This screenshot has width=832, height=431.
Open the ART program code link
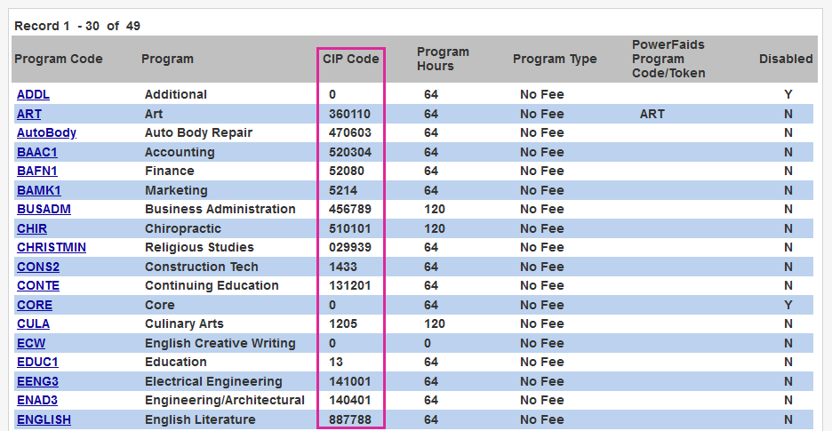coord(28,114)
